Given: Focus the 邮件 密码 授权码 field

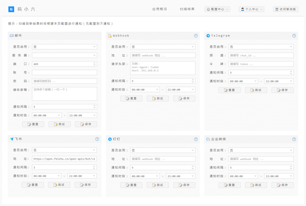Looking at the screenshot, I should (65, 81).
